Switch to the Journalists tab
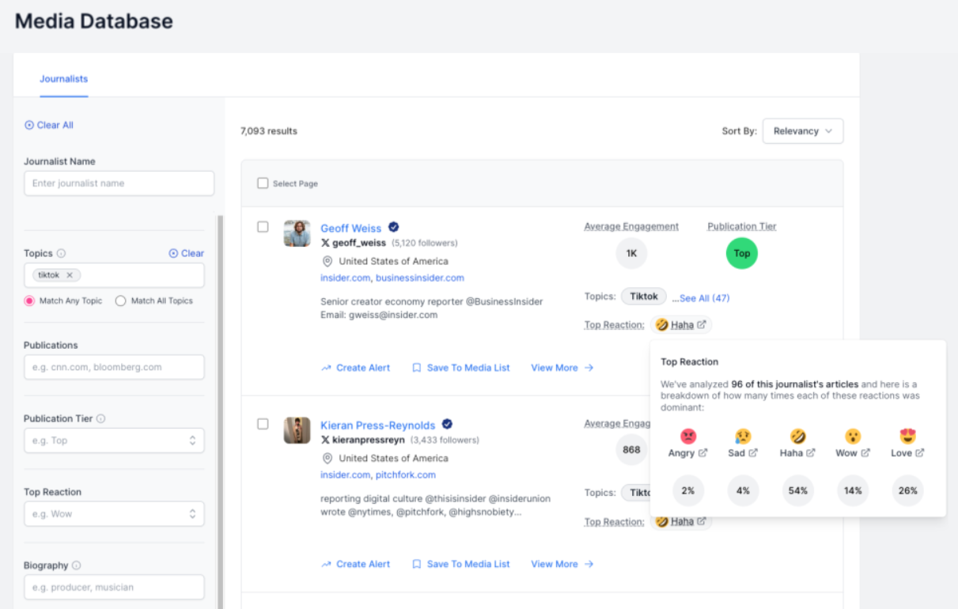Image resolution: width=958 pixels, height=609 pixels. pos(64,79)
